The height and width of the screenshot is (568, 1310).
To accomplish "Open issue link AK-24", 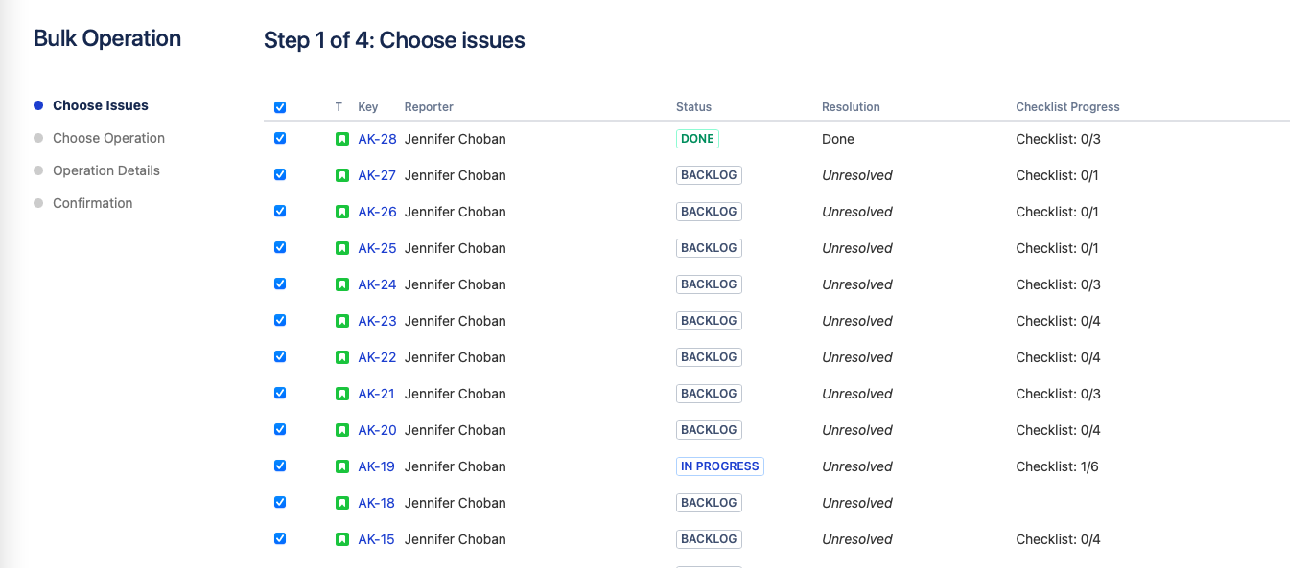I will pos(377,284).
